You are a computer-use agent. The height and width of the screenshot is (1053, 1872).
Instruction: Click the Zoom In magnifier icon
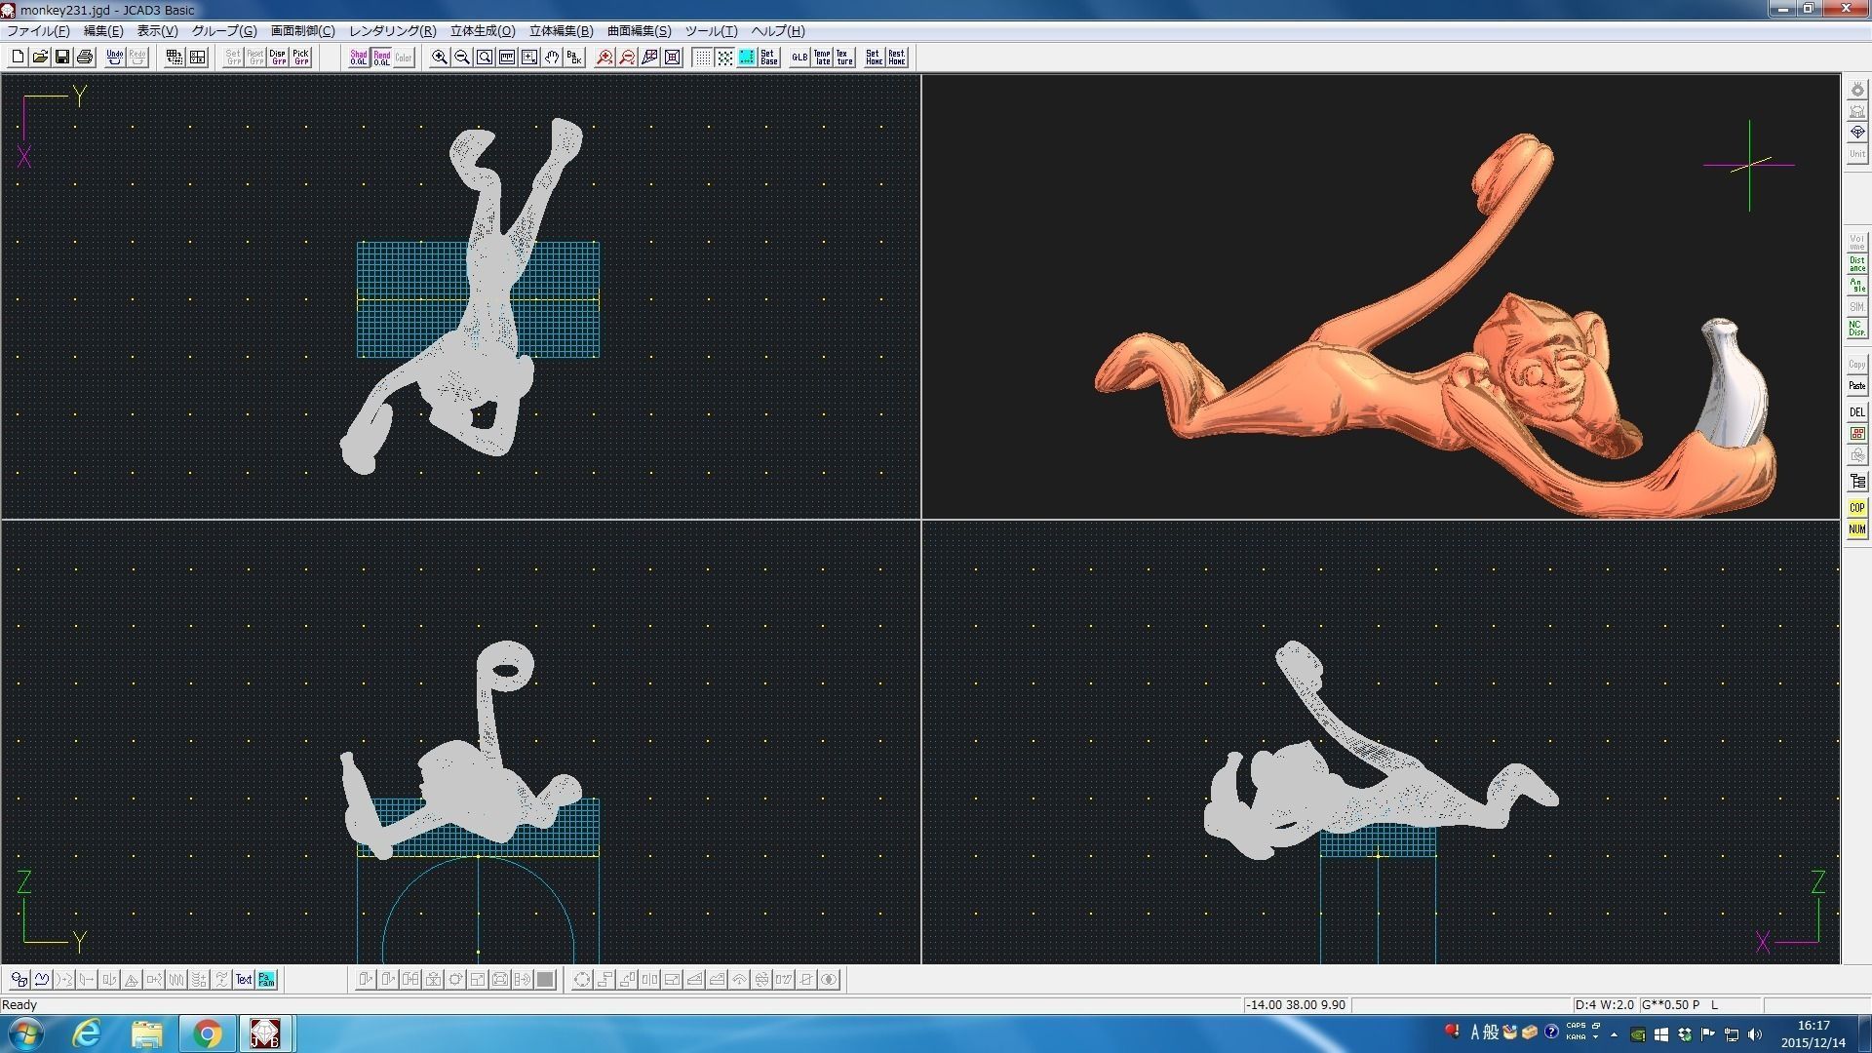tap(440, 58)
